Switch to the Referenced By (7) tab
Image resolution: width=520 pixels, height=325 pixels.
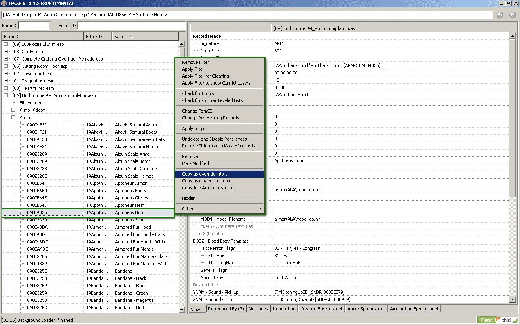tap(226, 309)
